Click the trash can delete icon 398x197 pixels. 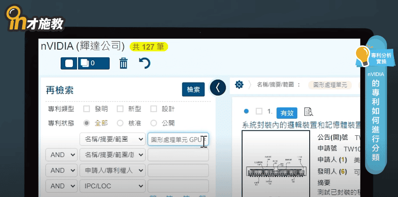click(x=124, y=63)
